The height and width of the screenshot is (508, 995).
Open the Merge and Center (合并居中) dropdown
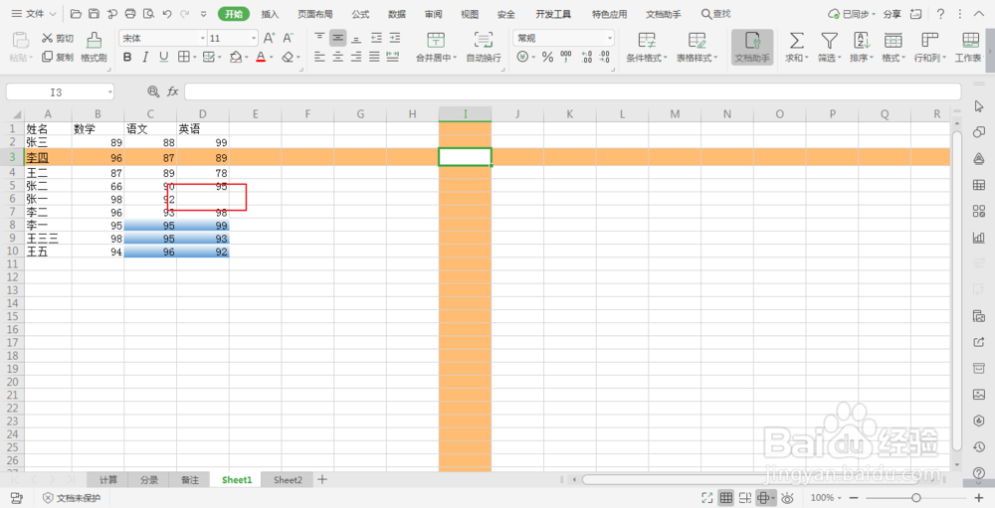tap(437, 58)
